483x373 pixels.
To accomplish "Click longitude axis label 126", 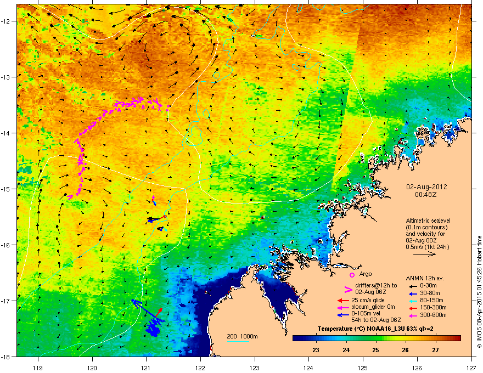I will (417, 368).
